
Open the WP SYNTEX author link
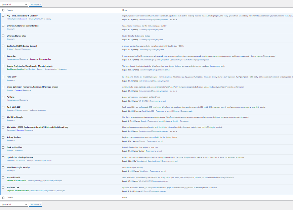[143, 101]
